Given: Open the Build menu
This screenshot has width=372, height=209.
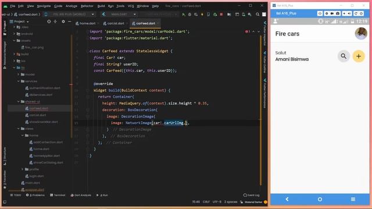Looking at the screenshot, I should click(101, 6).
